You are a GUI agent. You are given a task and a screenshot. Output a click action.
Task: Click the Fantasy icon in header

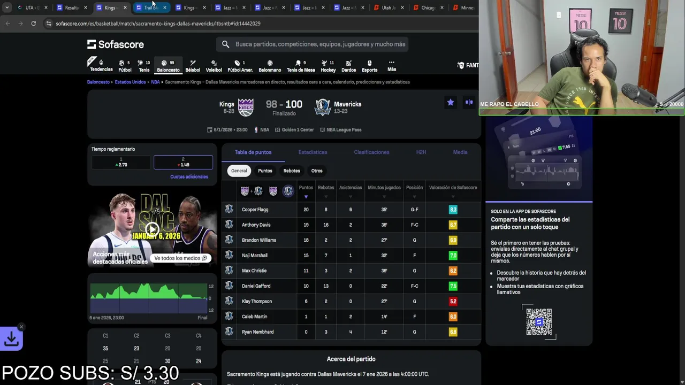pyautogui.click(x=461, y=65)
